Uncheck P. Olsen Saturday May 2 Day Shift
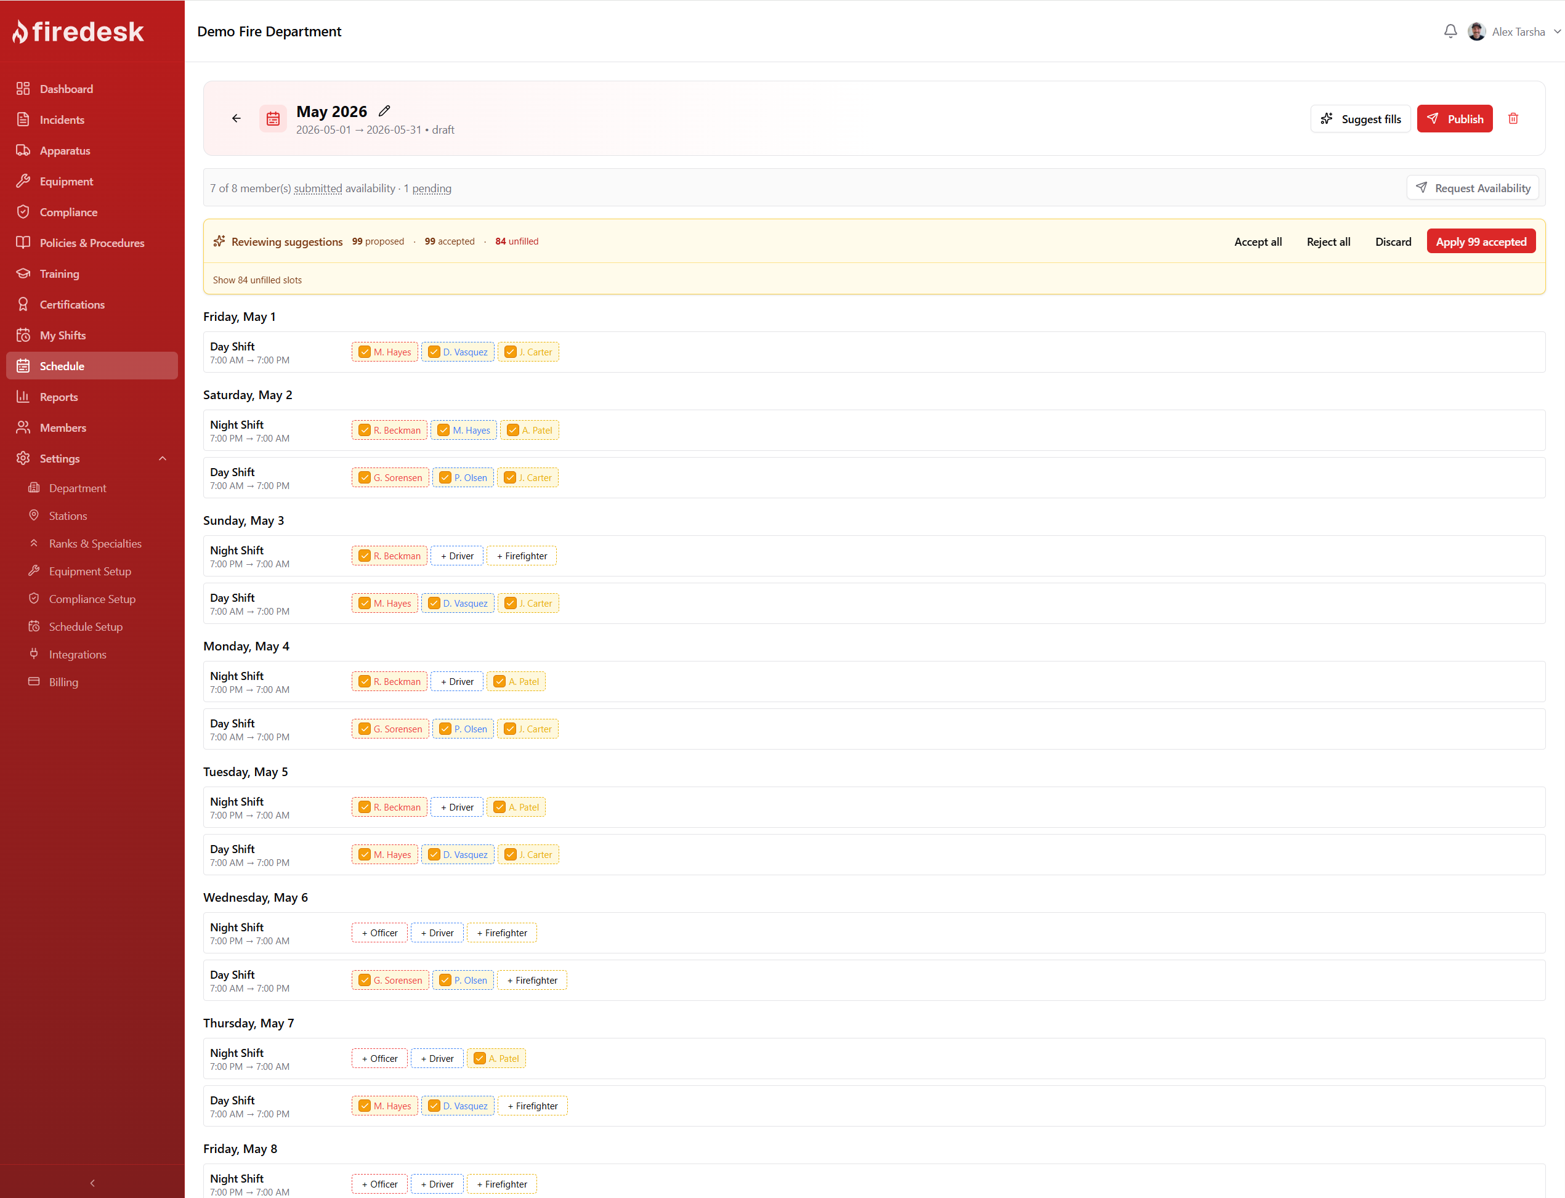Screen dimensions: 1565x1198 tap(445, 478)
